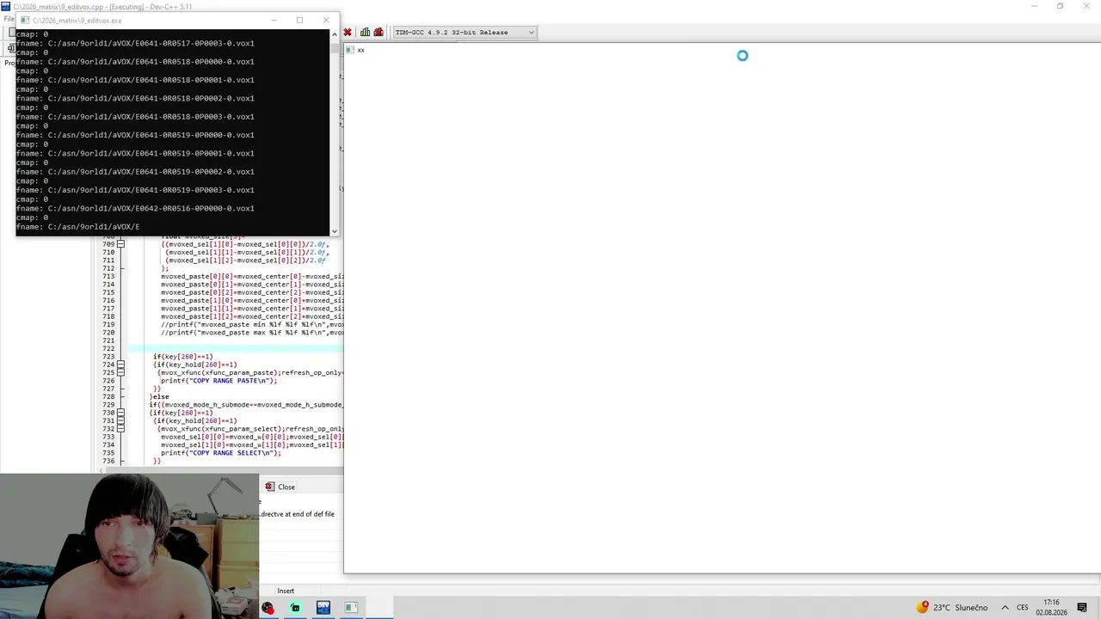Click line number 722 in the gutter

pyautogui.click(x=108, y=348)
